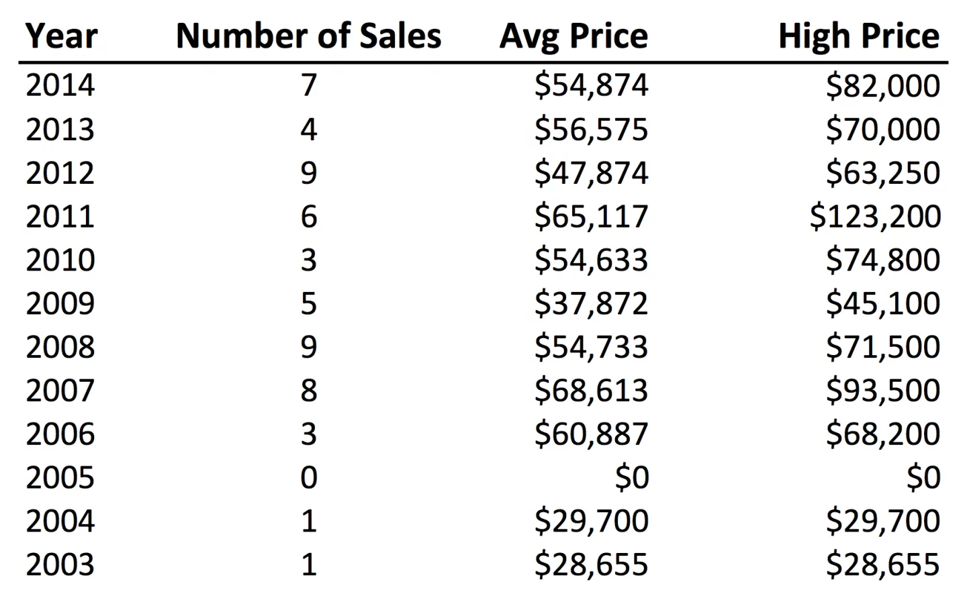
Task: Click the Year column header
Action: pyautogui.click(x=61, y=36)
